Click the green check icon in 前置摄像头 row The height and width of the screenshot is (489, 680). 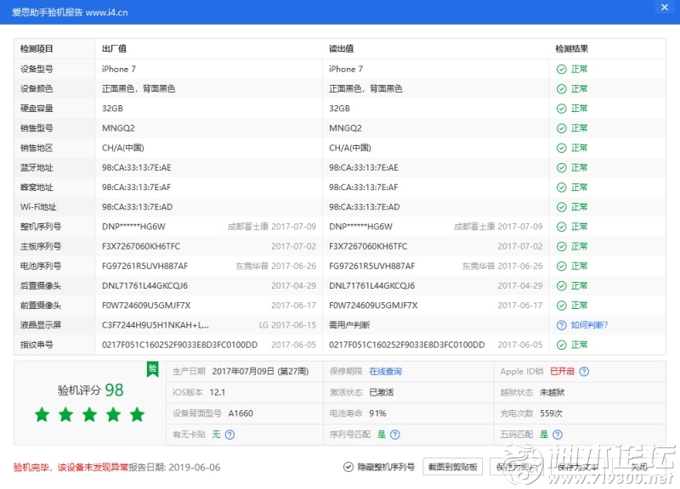pos(561,306)
